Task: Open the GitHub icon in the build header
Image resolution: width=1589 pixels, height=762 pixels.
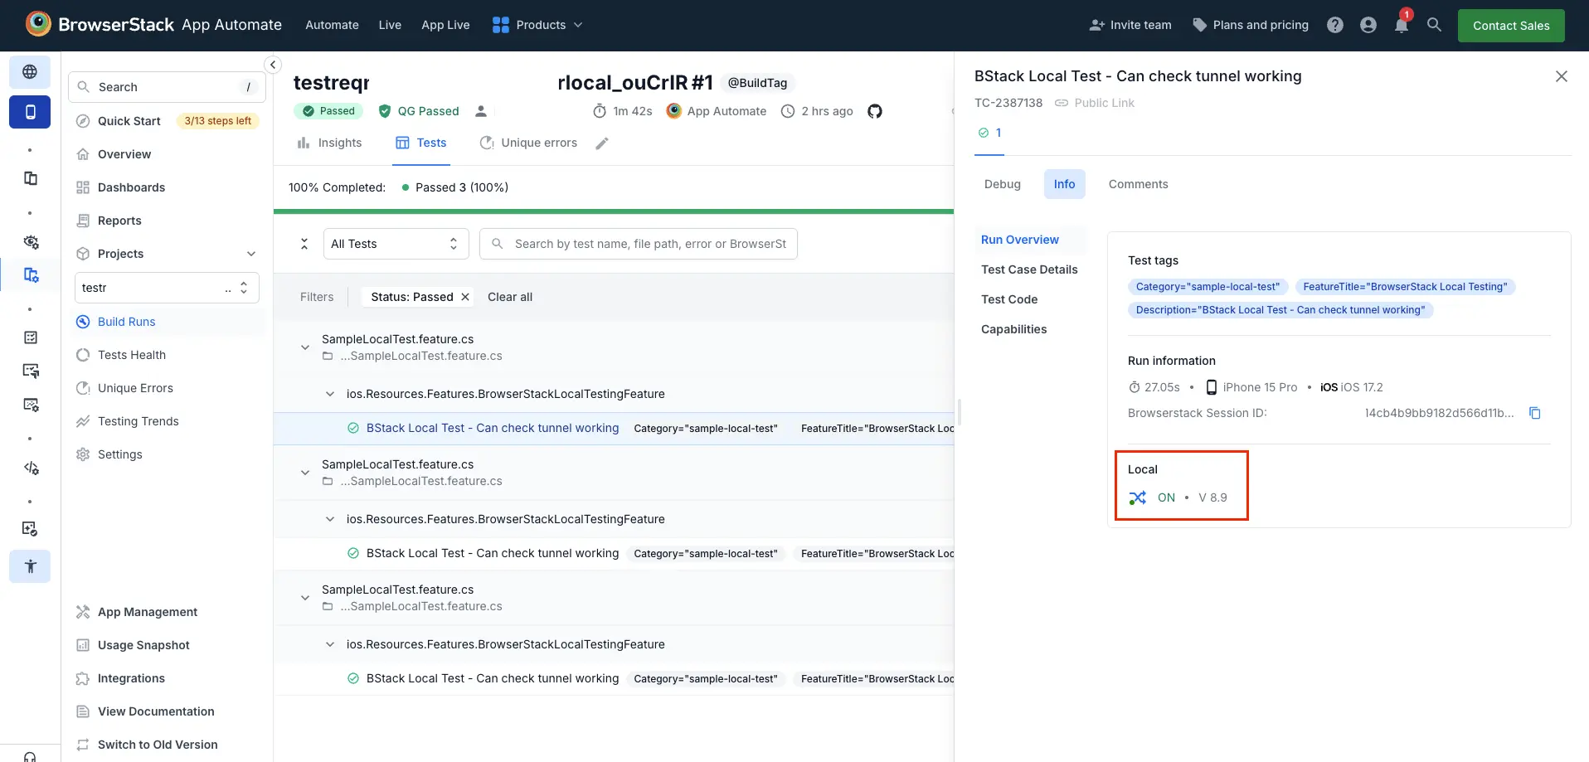Action: pyautogui.click(x=875, y=111)
